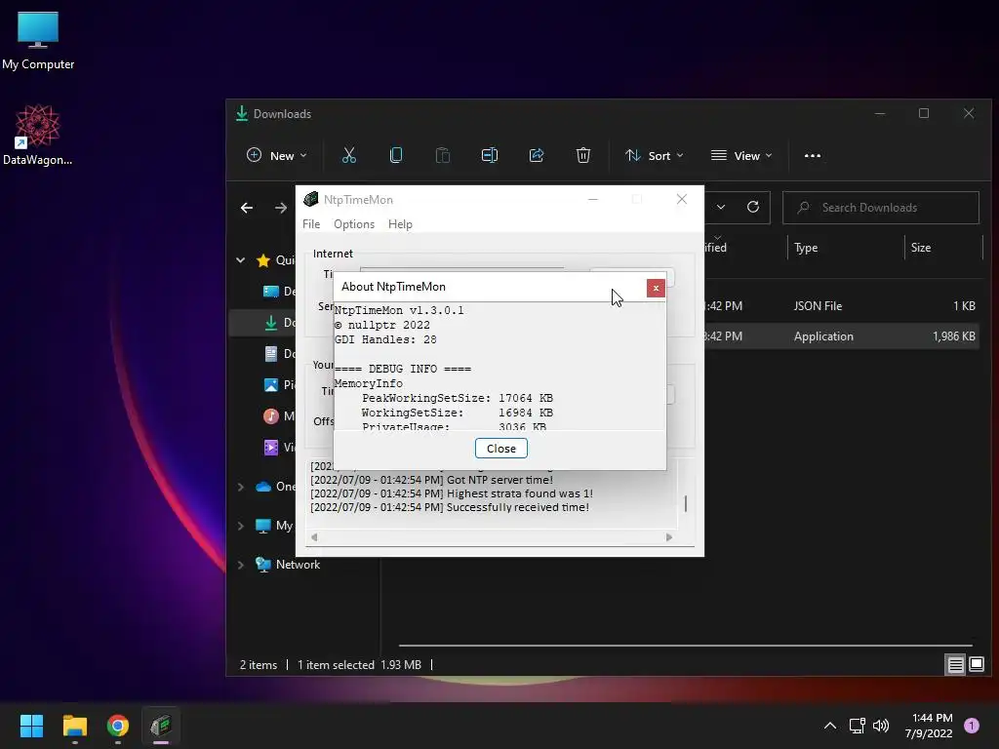Click the Copy icon in Explorer toolbar
Screen dimensions: 999x749
396,155
